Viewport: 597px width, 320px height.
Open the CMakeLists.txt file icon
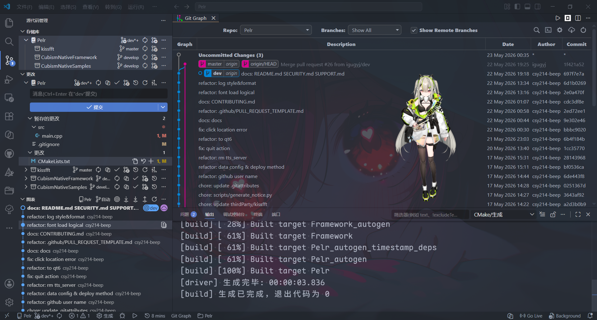pyautogui.click(x=135, y=161)
